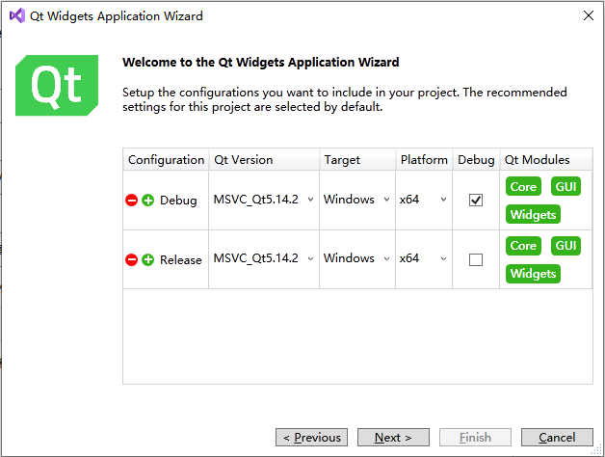Select the Release configuration name cell
The width and height of the screenshot is (605, 457).
(x=180, y=259)
